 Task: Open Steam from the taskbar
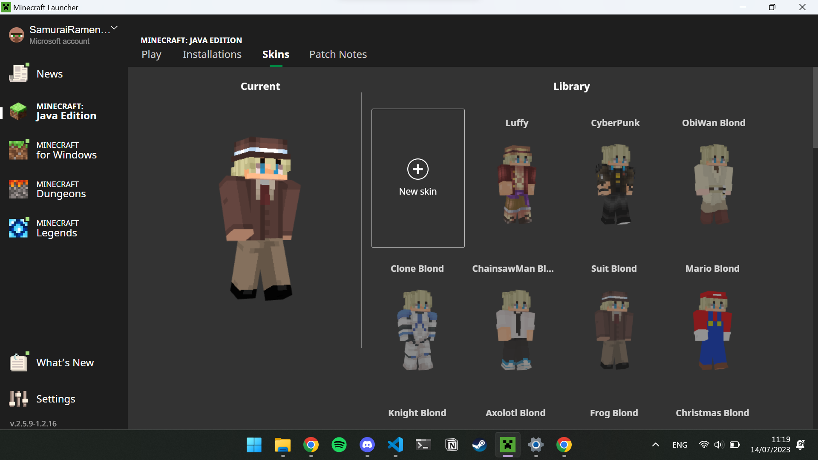[x=479, y=445]
